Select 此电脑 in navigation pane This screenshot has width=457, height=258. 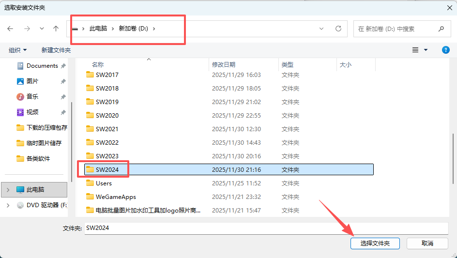[34, 190]
